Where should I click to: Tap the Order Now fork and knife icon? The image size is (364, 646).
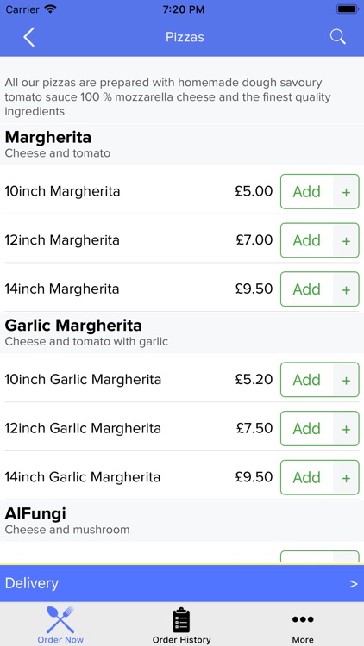pyautogui.click(x=60, y=619)
